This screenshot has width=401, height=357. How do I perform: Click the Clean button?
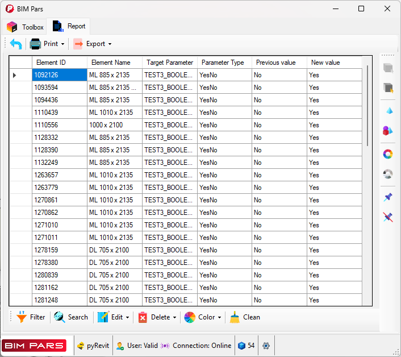245,317
